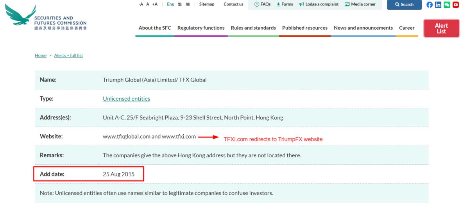
Task: Click the Name: row label
Action: tap(48, 80)
